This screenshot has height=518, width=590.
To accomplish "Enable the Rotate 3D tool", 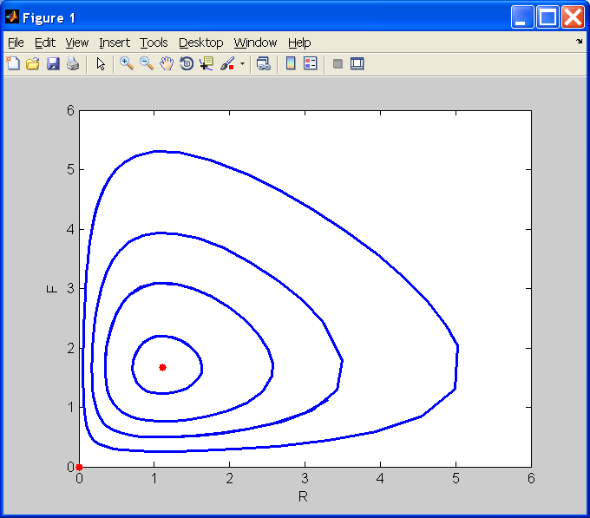I will tap(187, 63).
